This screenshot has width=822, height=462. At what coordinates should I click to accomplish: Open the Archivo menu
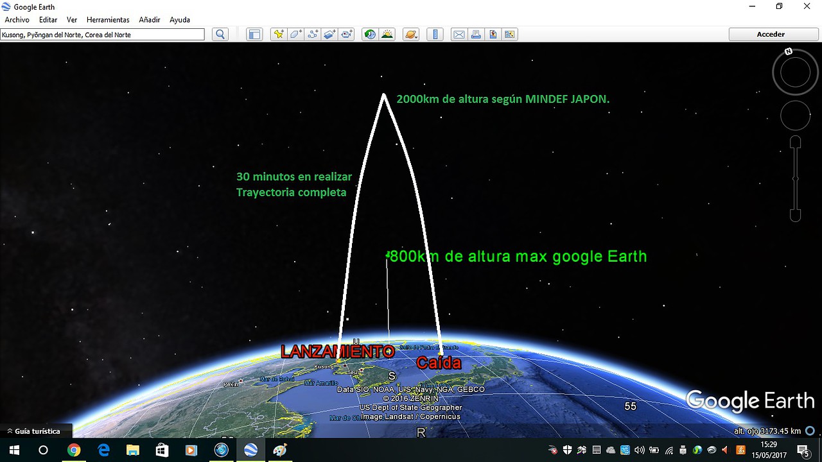[x=17, y=20]
